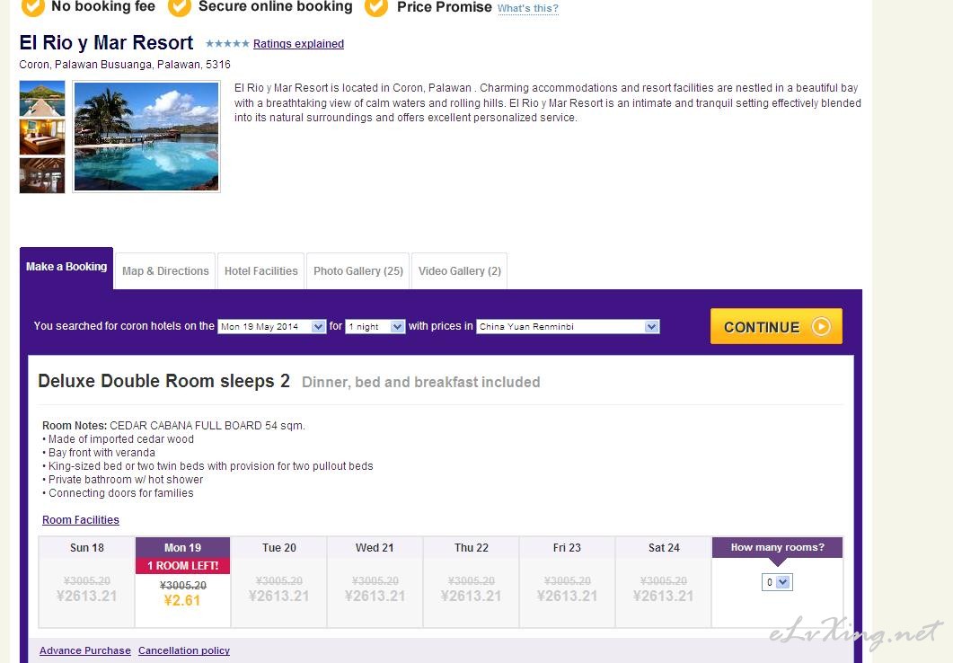Screen dimensions: 953x663
Task: Open the How many rooms dropdown
Action: (x=777, y=582)
